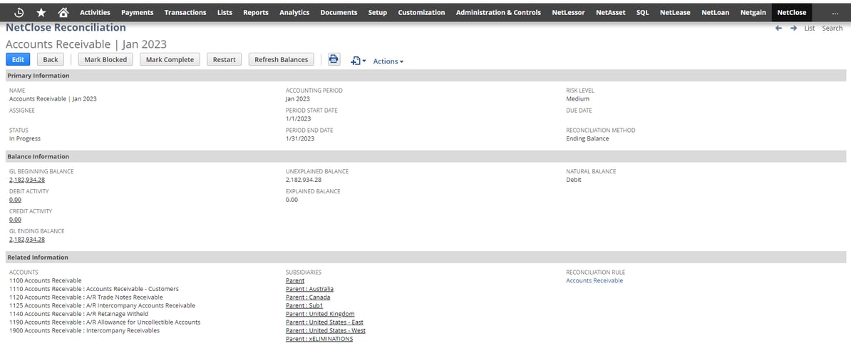Open the Shortcuts star icon
851x346 pixels.
pyautogui.click(x=41, y=12)
